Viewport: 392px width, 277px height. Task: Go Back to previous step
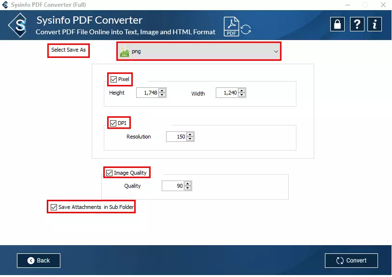tap(39, 261)
